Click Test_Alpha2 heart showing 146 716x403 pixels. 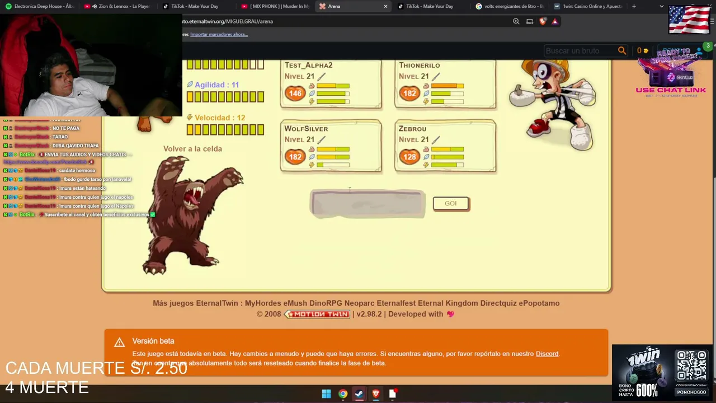295,93
